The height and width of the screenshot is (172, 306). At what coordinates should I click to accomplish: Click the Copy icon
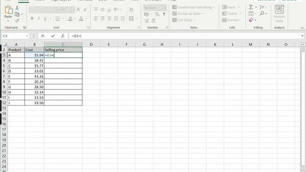pos(17,14)
